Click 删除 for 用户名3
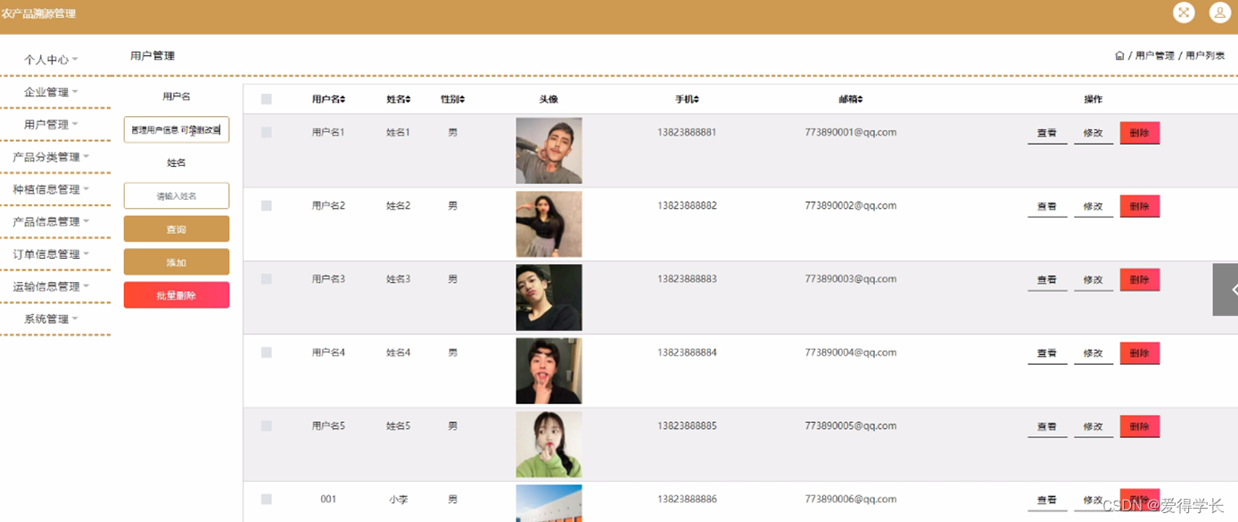 [1140, 280]
